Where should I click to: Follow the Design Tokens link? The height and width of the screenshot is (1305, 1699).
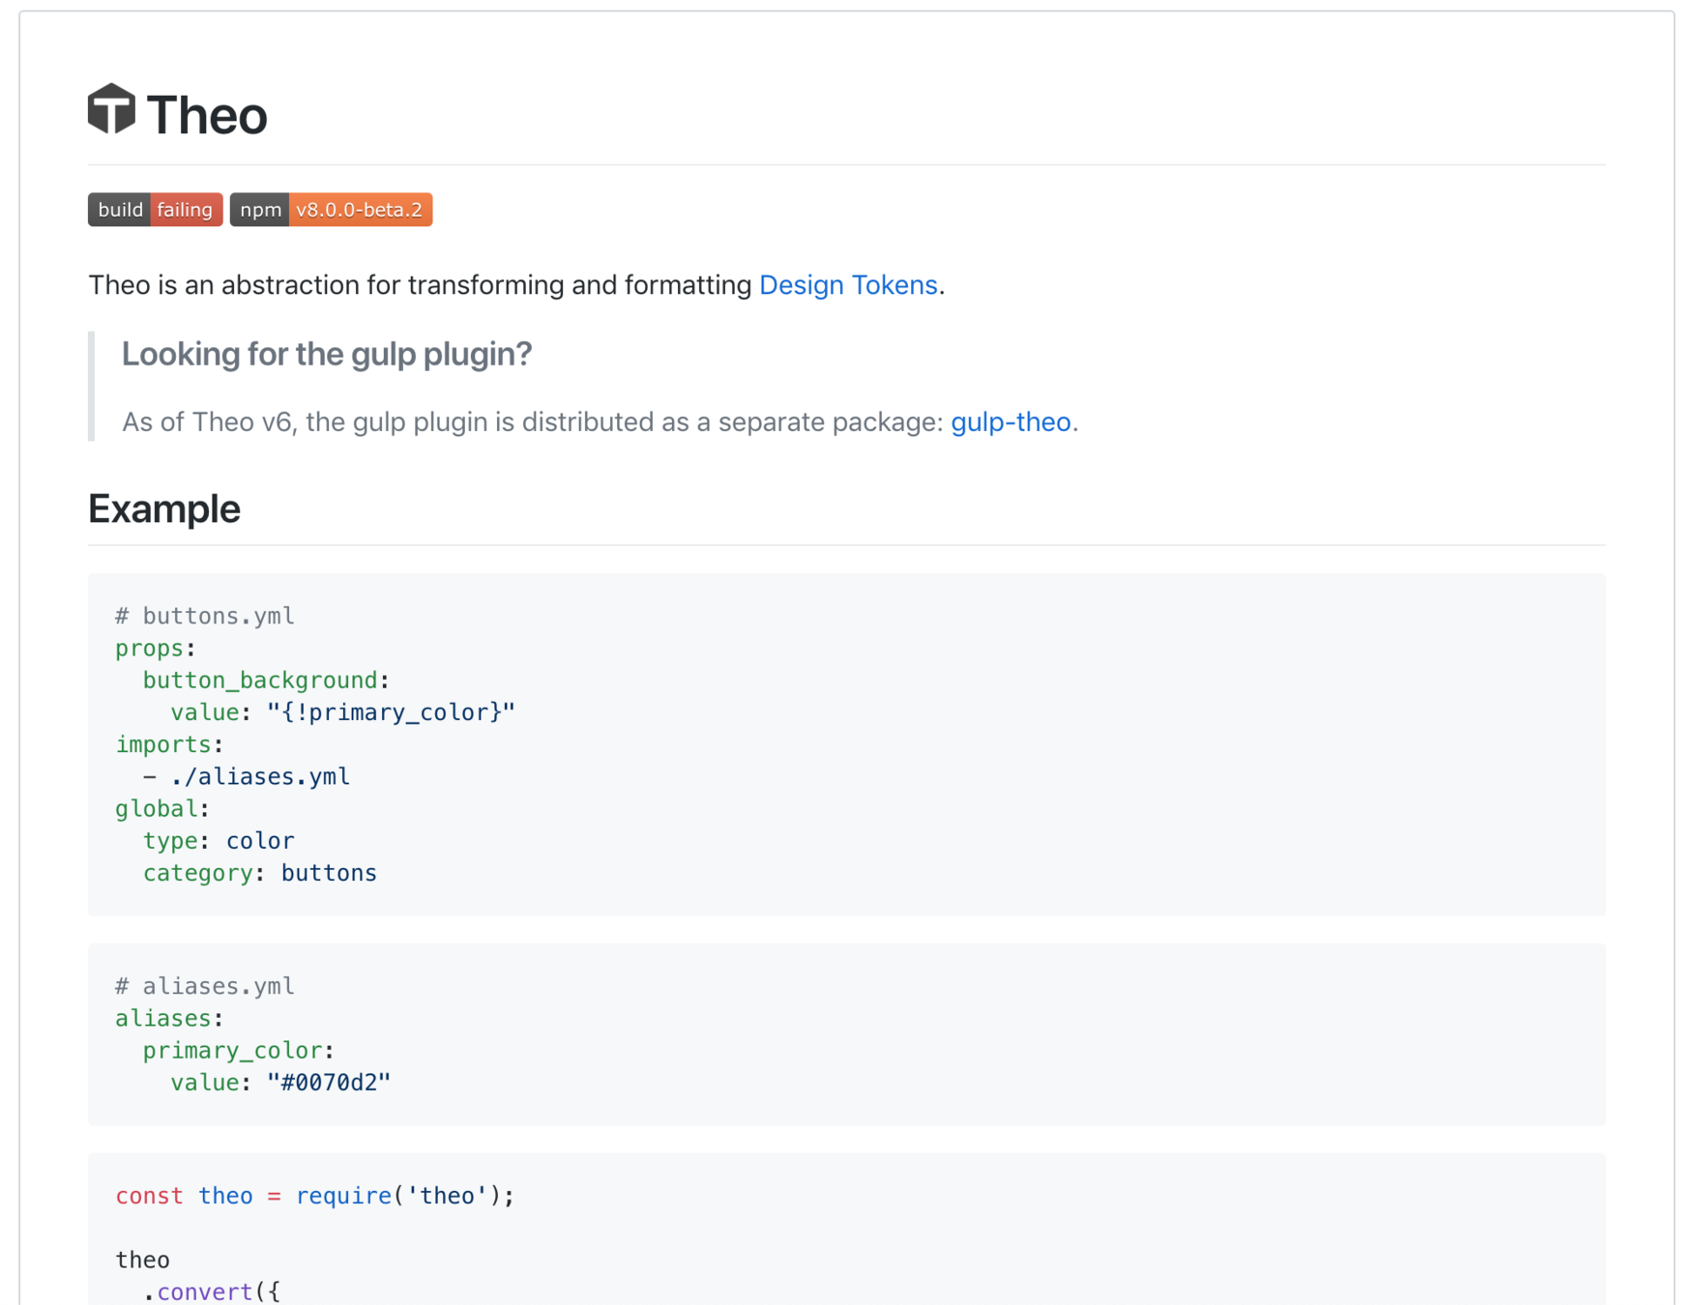(848, 285)
